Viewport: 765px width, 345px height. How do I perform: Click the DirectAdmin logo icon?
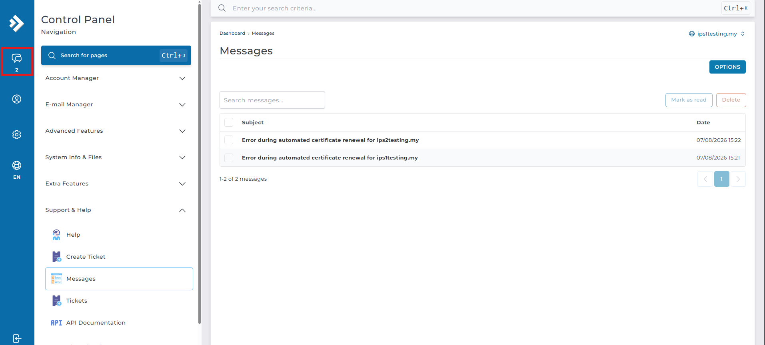coord(17,23)
